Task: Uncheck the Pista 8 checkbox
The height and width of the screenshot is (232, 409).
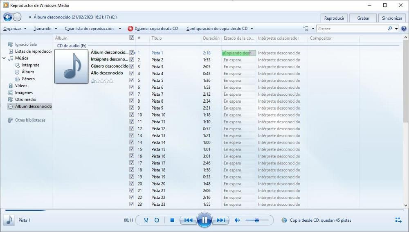Action: pos(132,101)
